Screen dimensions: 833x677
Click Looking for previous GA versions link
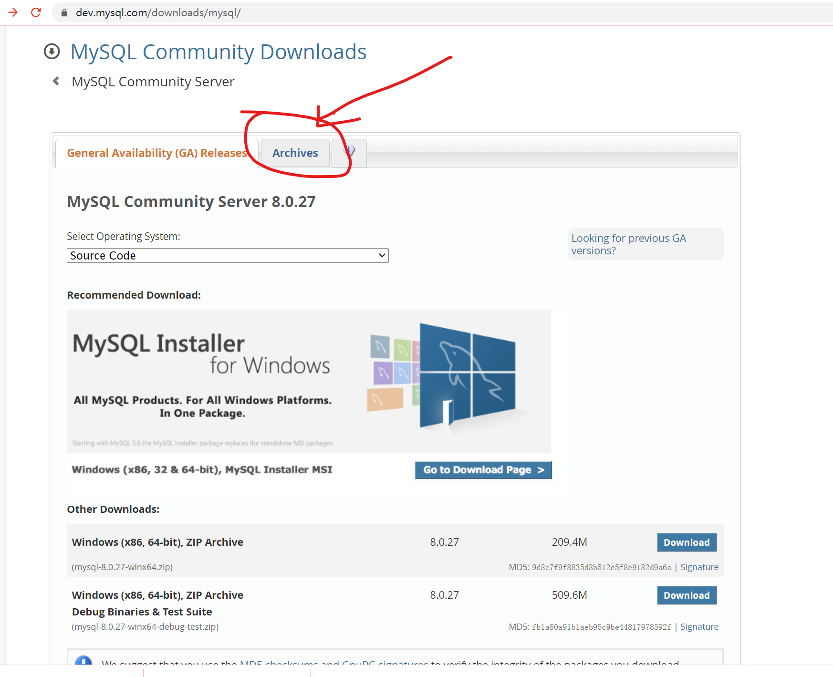(628, 244)
